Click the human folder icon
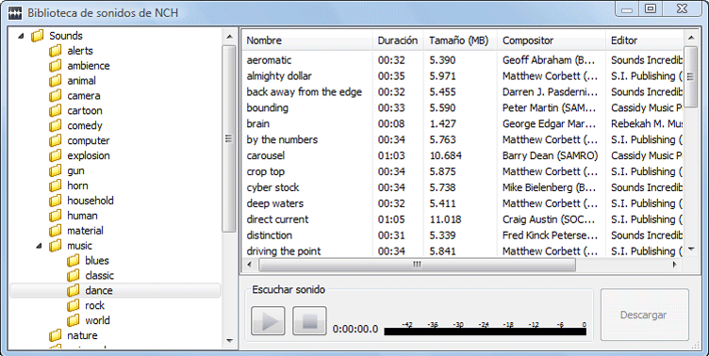The image size is (709, 356). click(x=56, y=215)
